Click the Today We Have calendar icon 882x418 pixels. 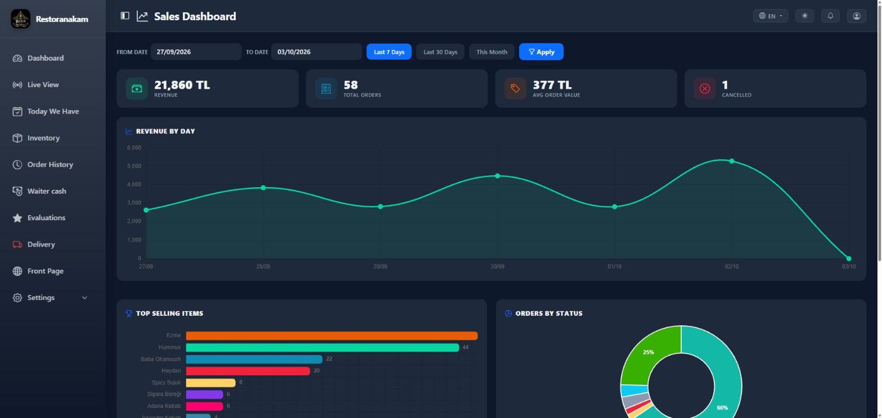pos(17,111)
